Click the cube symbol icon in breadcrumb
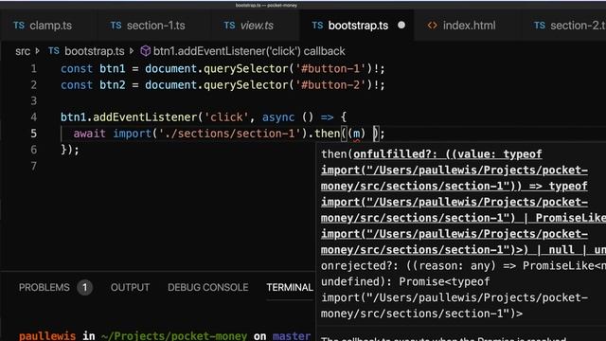 pyautogui.click(x=145, y=51)
